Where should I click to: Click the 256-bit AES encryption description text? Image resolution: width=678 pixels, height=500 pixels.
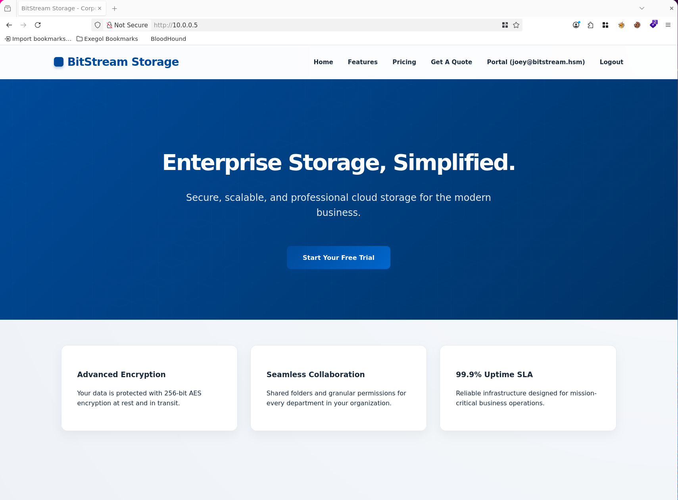pyautogui.click(x=139, y=398)
